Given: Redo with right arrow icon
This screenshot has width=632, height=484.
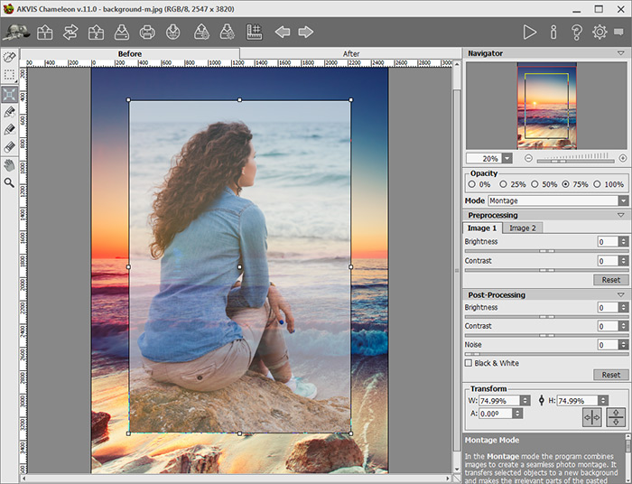Looking at the screenshot, I should click(x=306, y=32).
